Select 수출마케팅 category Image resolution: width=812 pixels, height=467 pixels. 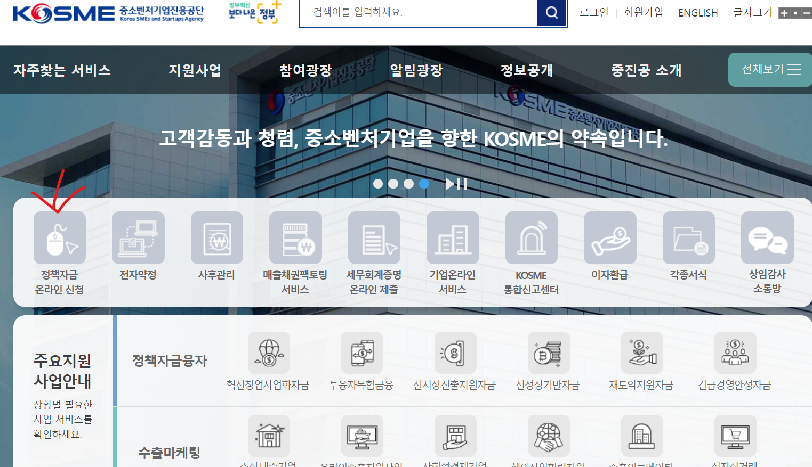(x=170, y=453)
